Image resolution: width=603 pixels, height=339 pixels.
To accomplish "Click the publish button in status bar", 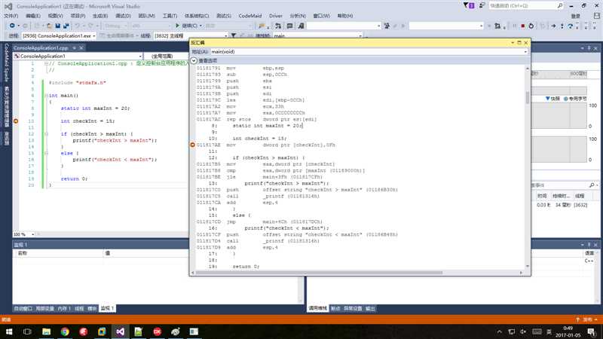I will [x=587, y=319].
